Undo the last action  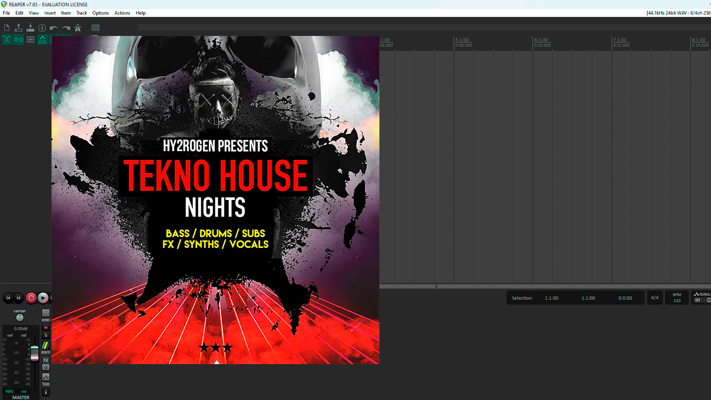click(x=54, y=28)
